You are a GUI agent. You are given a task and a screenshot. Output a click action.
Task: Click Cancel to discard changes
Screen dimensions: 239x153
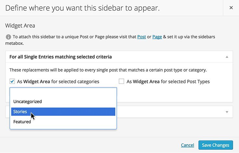188,145
